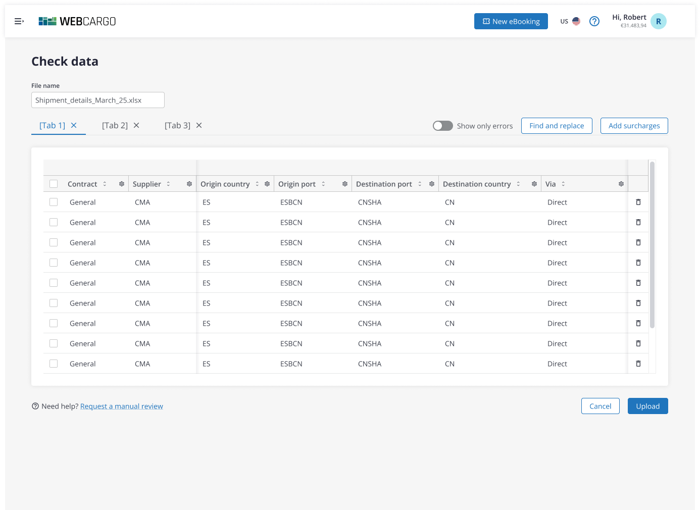Open Destination country column settings gear
The image size is (700, 510).
[534, 184]
